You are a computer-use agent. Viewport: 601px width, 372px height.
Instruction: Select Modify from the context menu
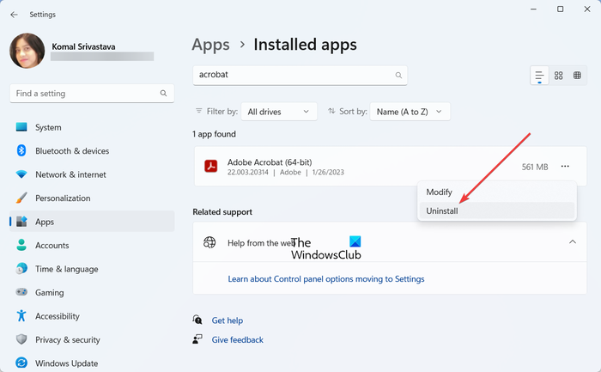click(440, 192)
